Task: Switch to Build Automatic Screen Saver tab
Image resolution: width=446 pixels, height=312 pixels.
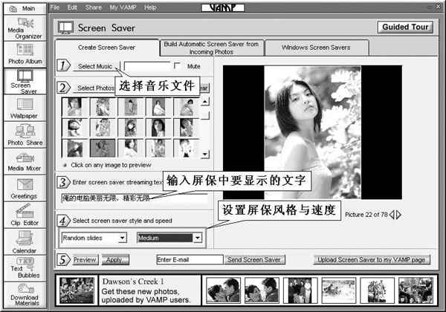Action: pyautogui.click(x=212, y=48)
